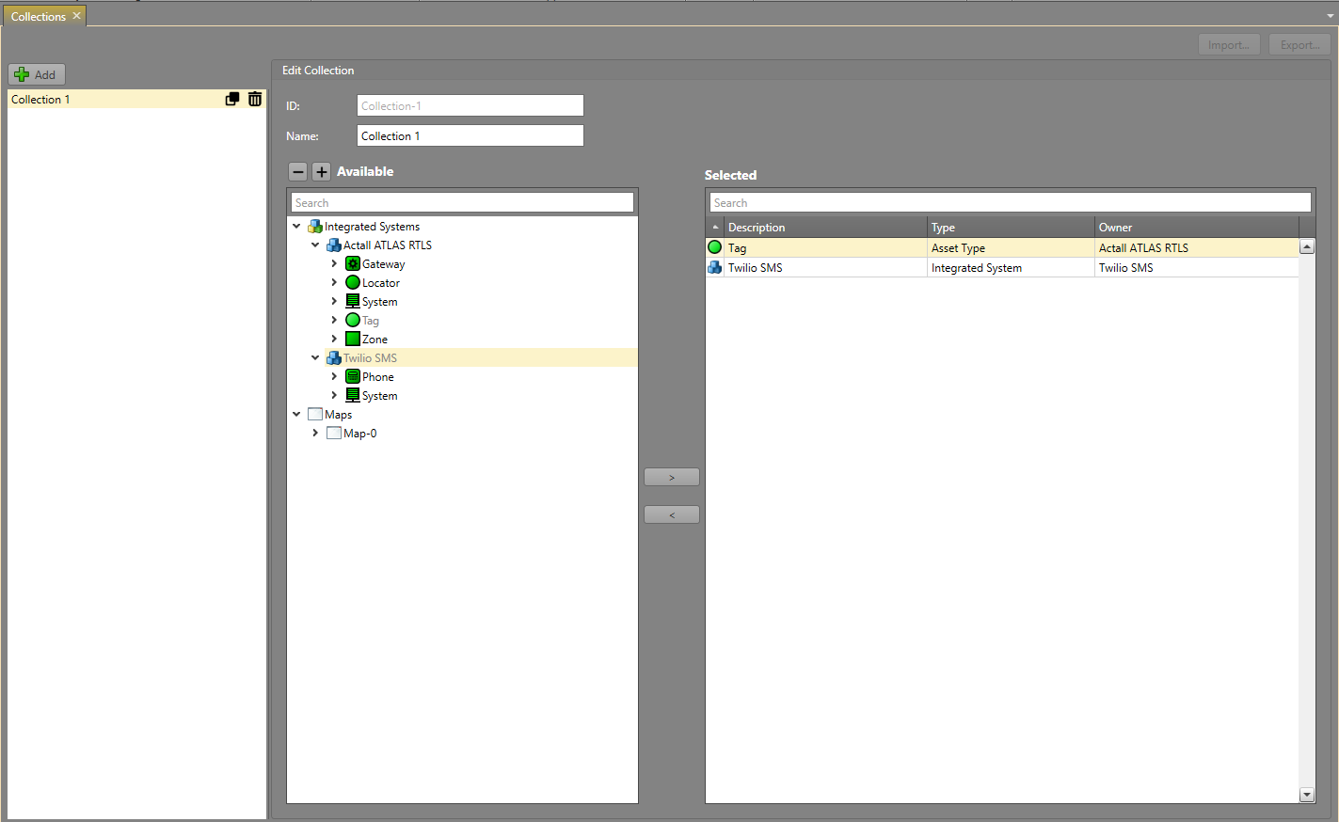Click the Add collection button
Viewport: 1339px width, 822px height.
click(37, 74)
